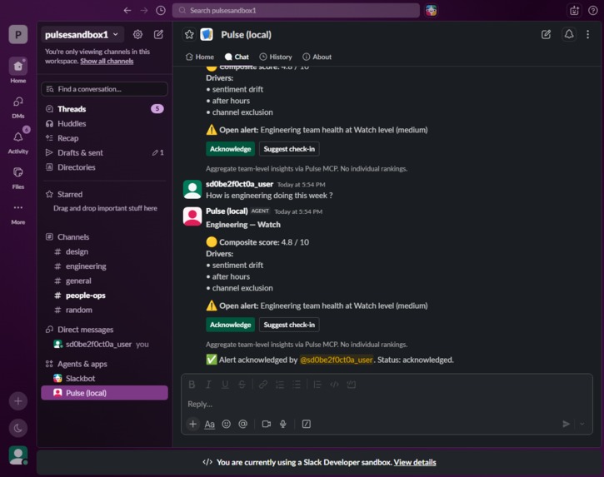Image resolution: width=604 pixels, height=477 pixels.
Task: Open notification bell in chat header
Action: [x=568, y=34]
